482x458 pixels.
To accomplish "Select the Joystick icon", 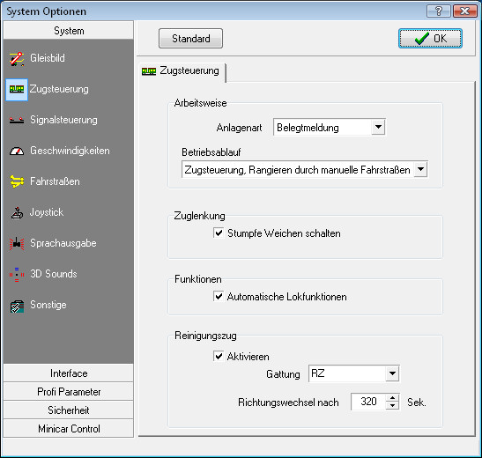I will pos(17,212).
